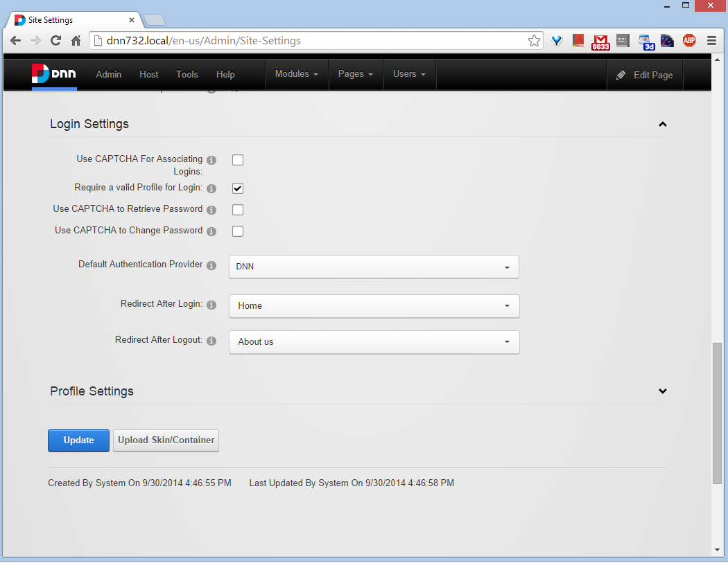The image size is (728, 563).
Task: Open the Default Authentication Provider dropdown
Action: [x=374, y=267]
